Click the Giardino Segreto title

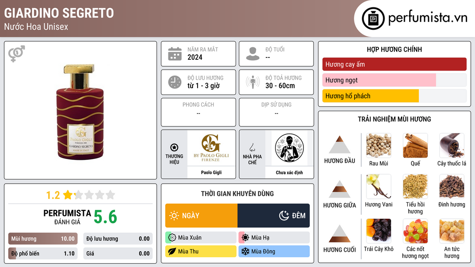[59, 13]
